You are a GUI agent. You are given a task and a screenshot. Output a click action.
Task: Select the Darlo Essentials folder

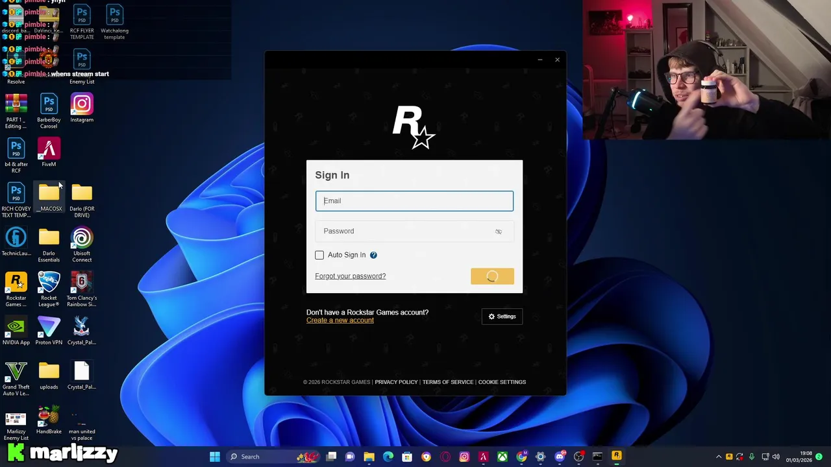(49, 245)
